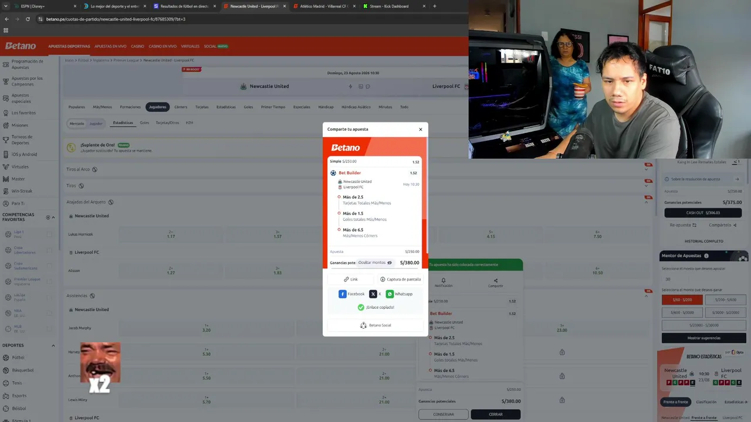
Task: Click the CASH OUT S/306.03 button
Action: tap(703, 213)
